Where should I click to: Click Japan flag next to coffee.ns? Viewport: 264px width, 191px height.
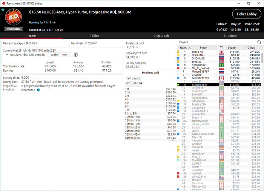[x=221, y=52]
